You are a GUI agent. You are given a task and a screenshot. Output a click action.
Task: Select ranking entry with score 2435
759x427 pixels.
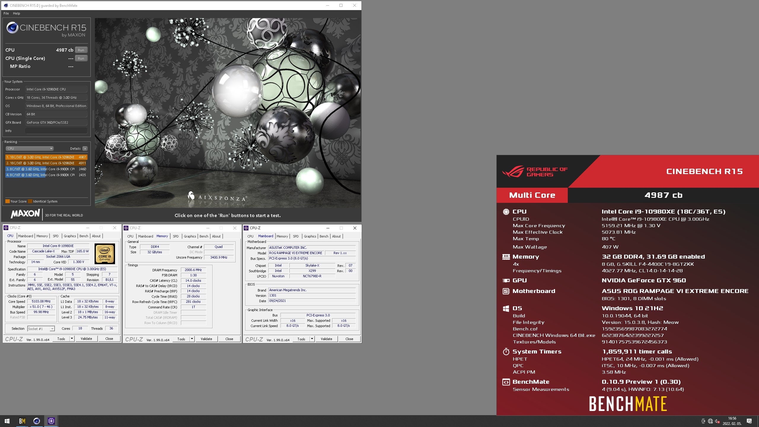click(46, 175)
